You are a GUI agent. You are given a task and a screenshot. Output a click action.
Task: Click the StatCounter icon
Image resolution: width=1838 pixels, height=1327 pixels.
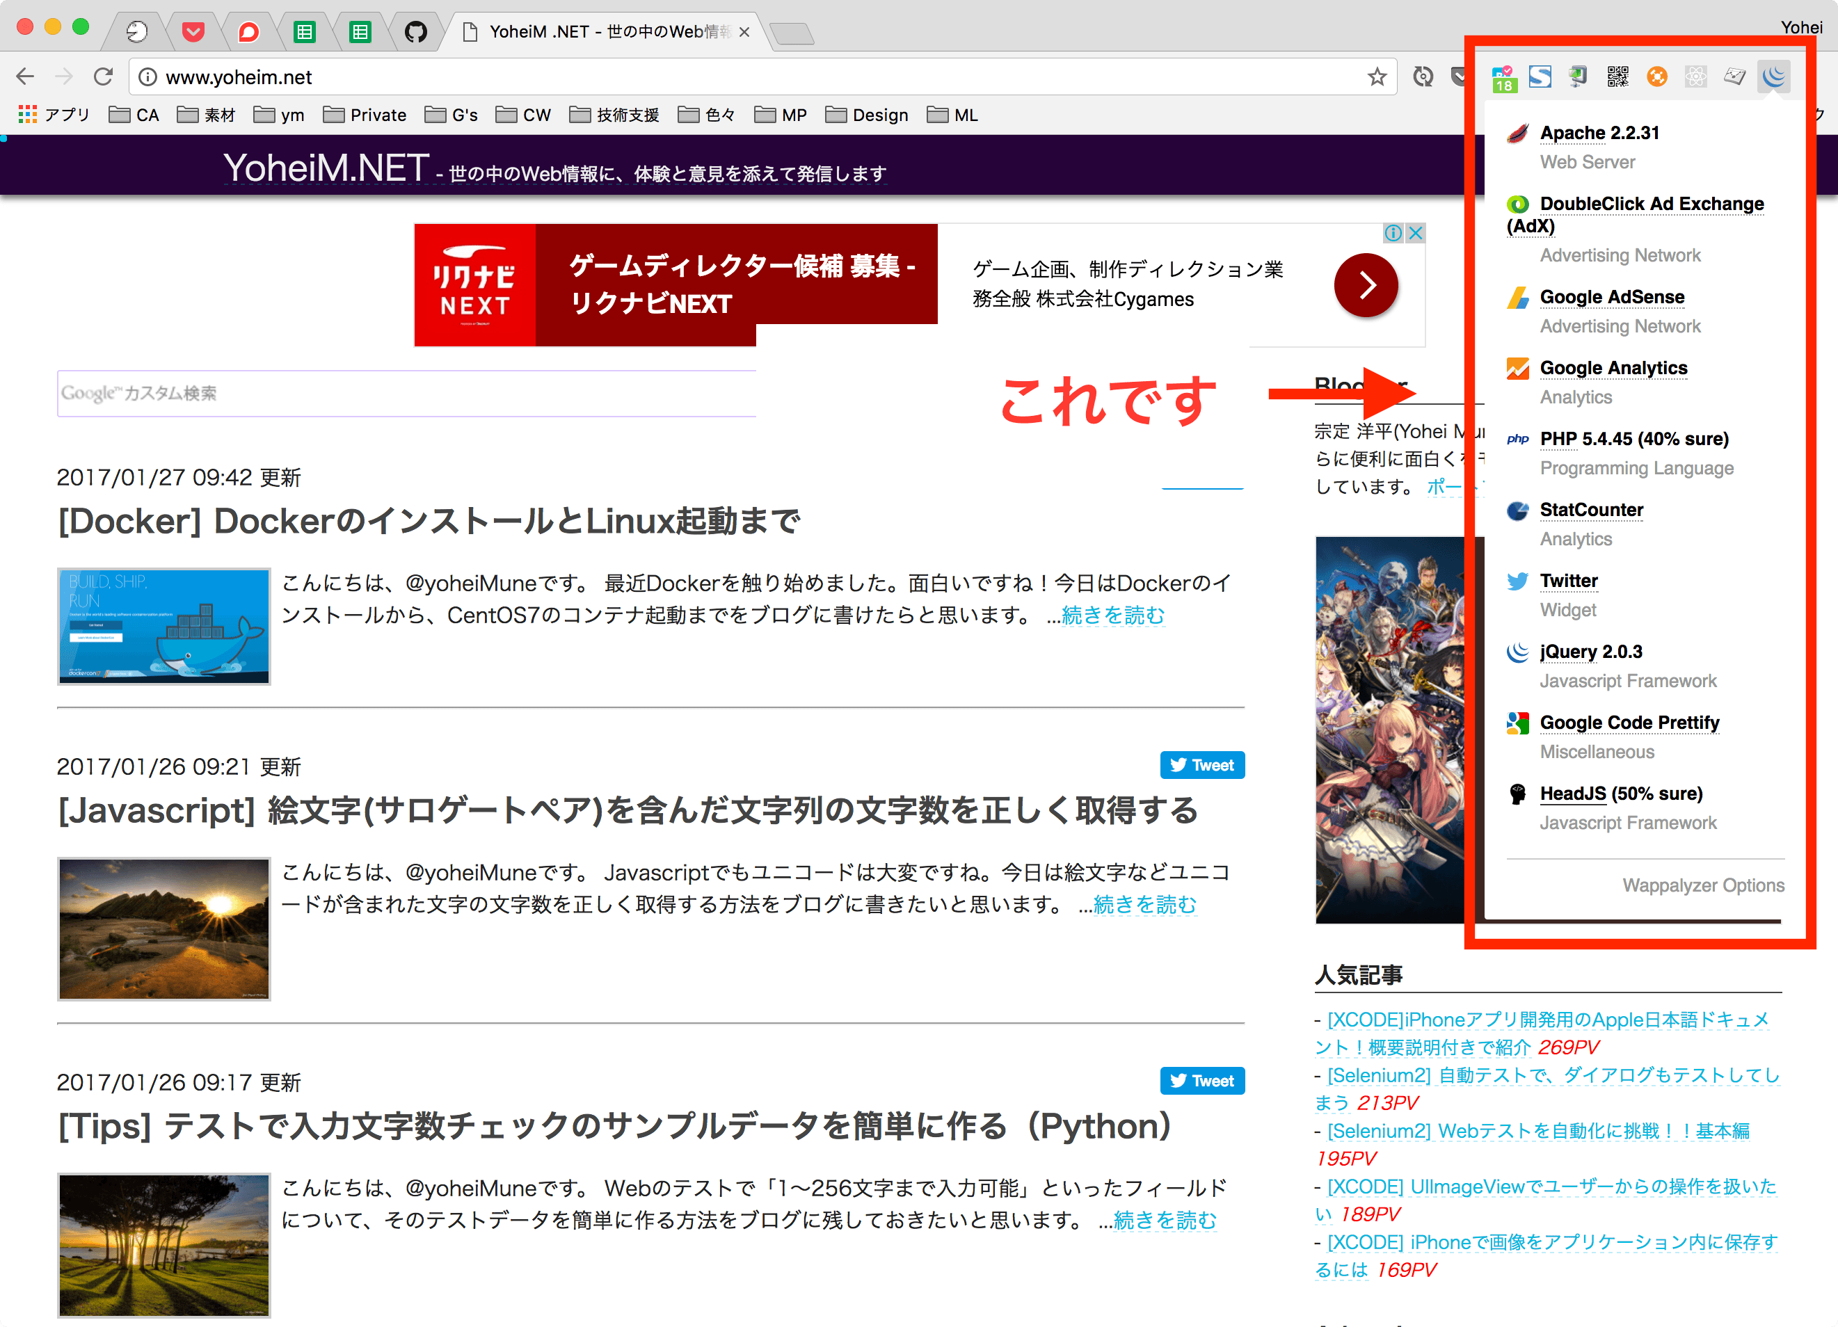click(x=1518, y=510)
